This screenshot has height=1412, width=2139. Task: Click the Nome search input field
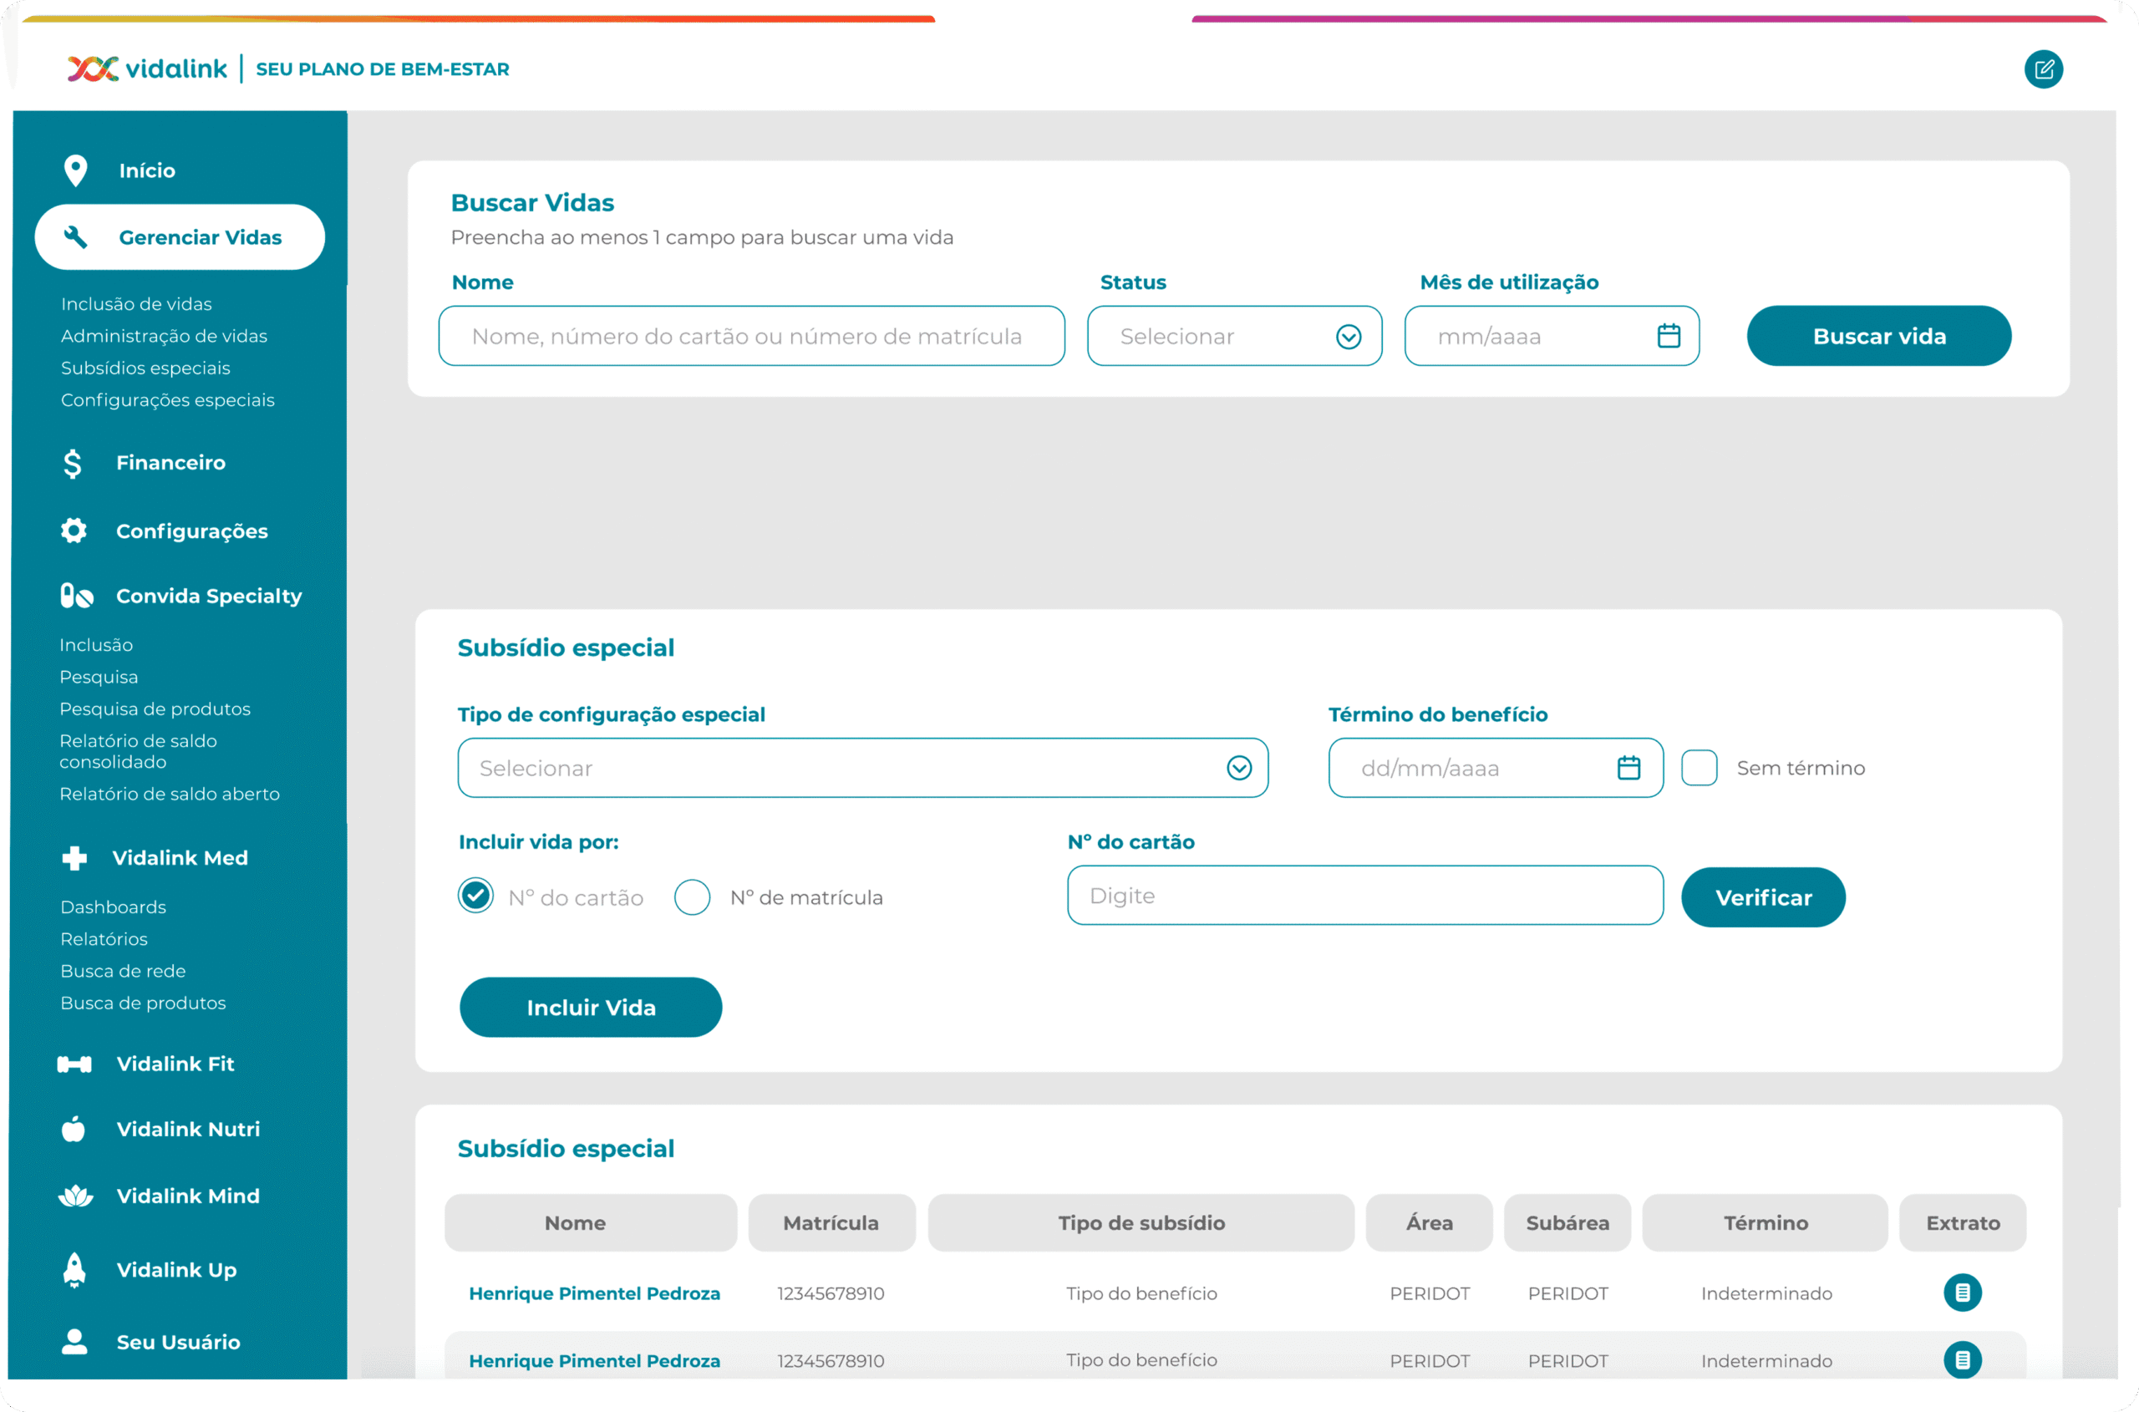tap(751, 336)
